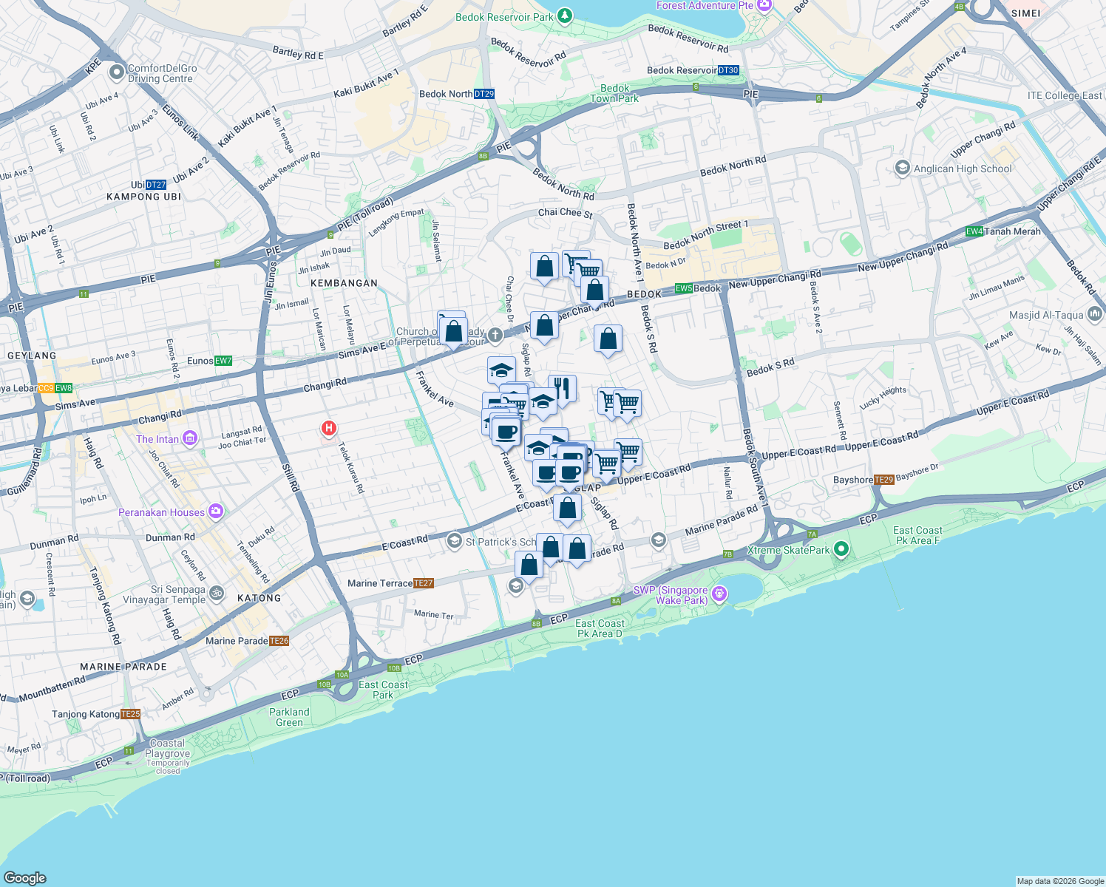1106x887 pixels.
Task: Open ComfortDelGro Driving Centre place icon
Action: coord(116,72)
